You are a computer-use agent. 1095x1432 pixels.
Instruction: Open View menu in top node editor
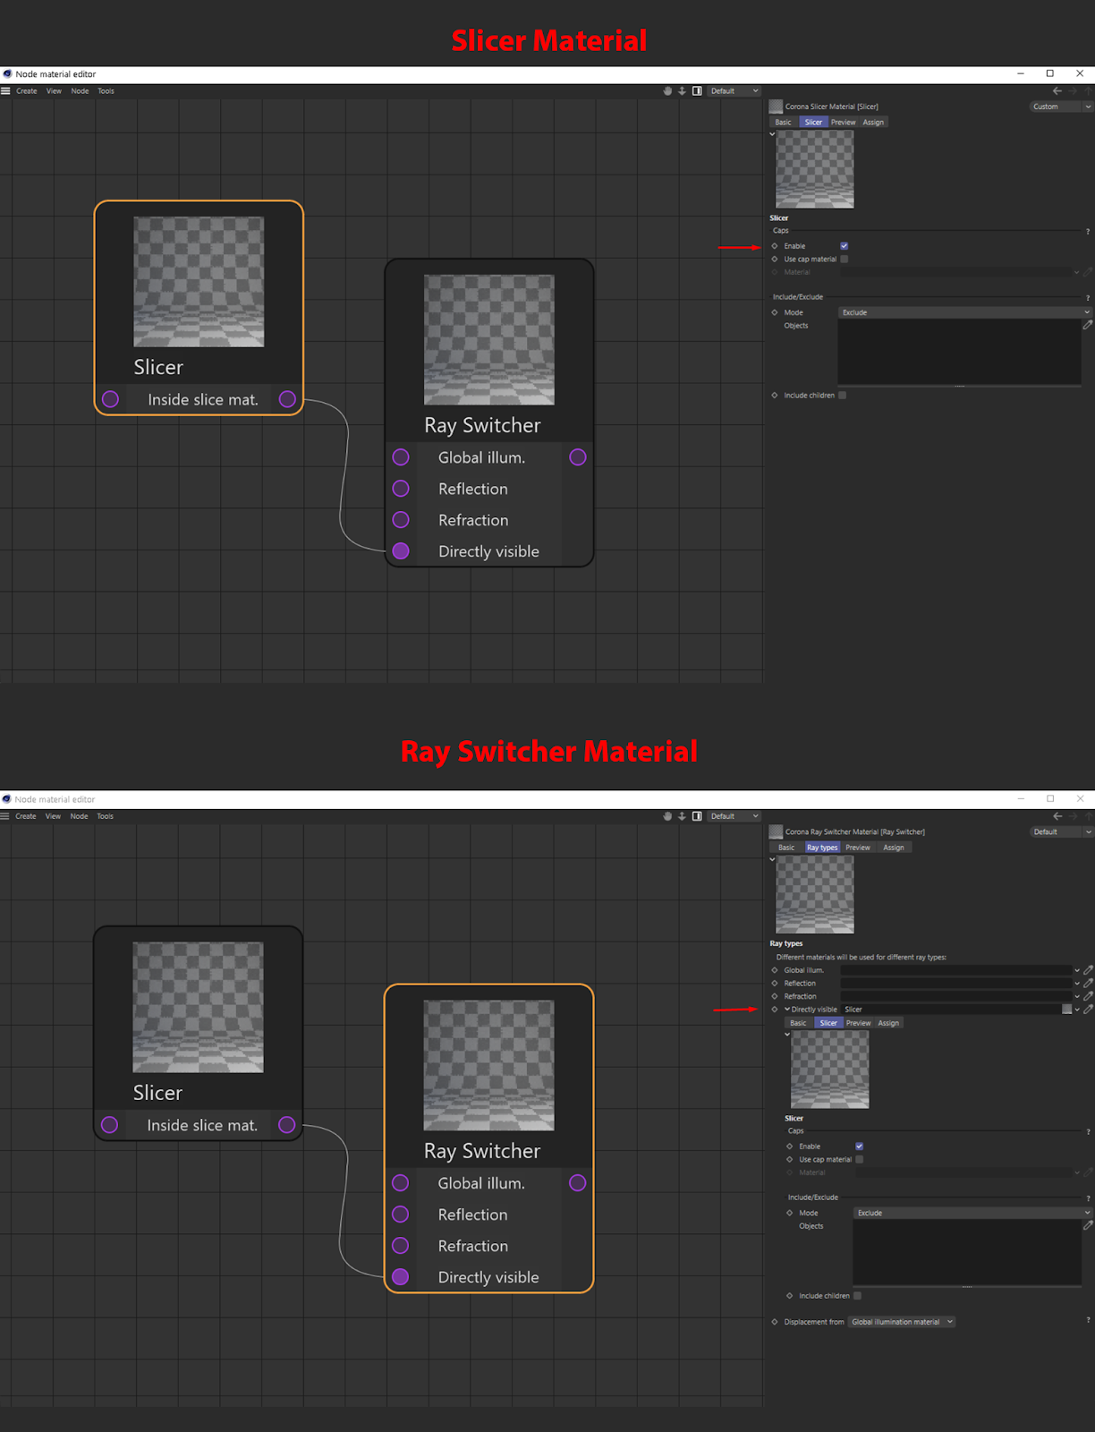pyautogui.click(x=54, y=91)
